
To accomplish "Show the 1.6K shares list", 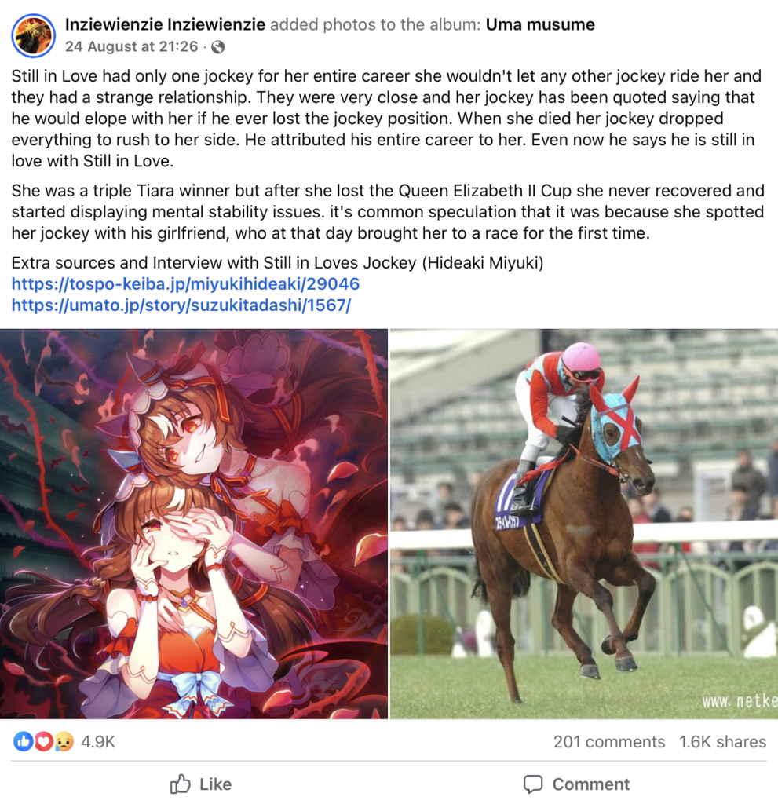I will click(722, 742).
